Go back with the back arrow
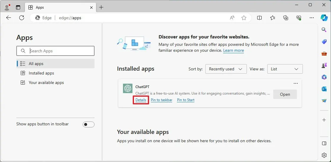This screenshot has height=162, width=331. (x=9, y=18)
